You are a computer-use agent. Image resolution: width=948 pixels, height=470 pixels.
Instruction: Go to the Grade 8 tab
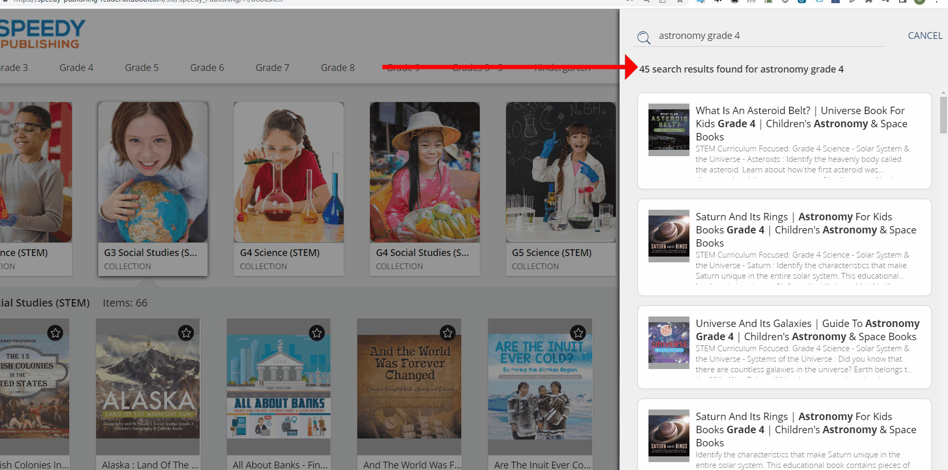click(x=338, y=67)
